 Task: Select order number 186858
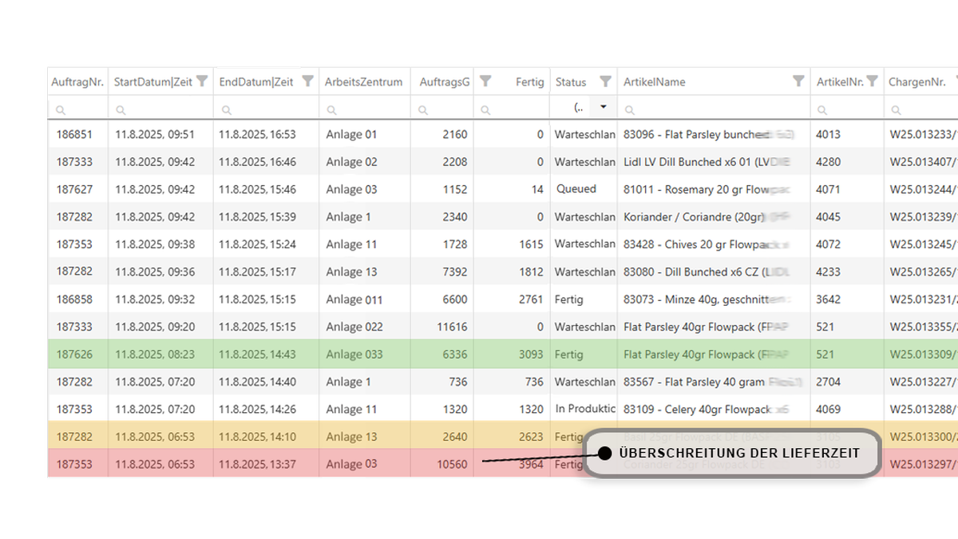click(74, 299)
